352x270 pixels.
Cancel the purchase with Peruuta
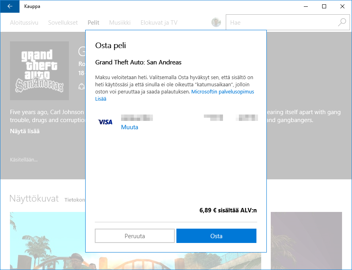tap(135, 236)
